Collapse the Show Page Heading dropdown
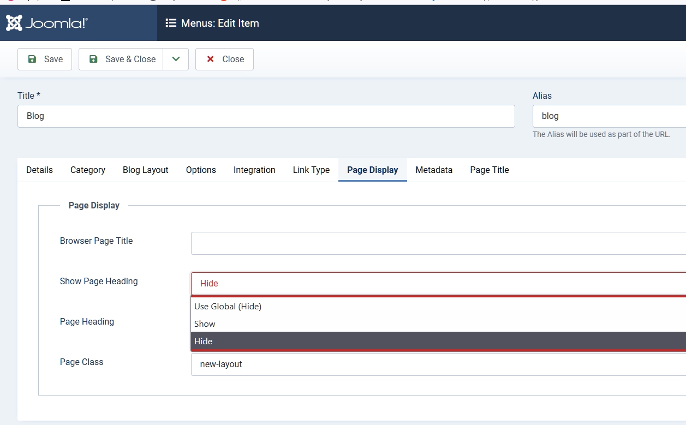 [x=438, y=283]
